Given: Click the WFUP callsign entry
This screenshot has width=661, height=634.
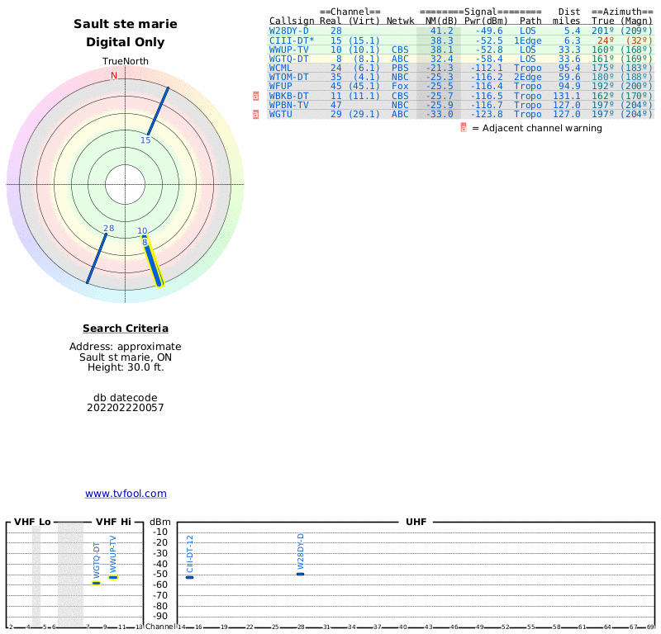Looking at the screenshot, I should [x=281, y=86].
